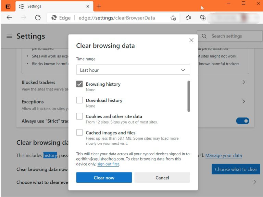The height and width of the screenshot is (197, 263).
Task: Open the Favorites list
Action: (x=188, y=18)
